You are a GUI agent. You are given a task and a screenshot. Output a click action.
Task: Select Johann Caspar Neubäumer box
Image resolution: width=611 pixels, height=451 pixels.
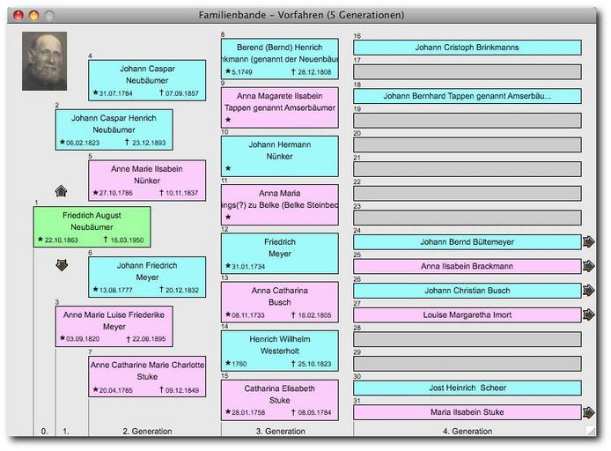pyautogui.click(x=147, y=80)
